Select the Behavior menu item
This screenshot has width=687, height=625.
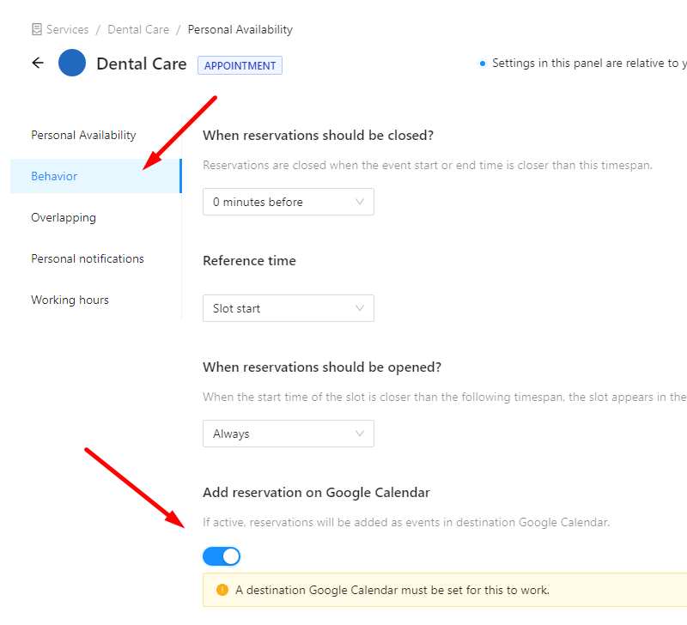[54, 176]
